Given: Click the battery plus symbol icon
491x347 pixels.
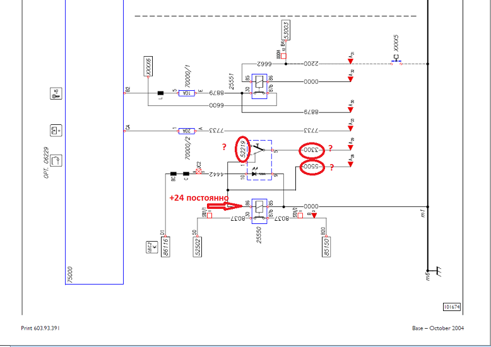Looking at the screenshot, I should coord(56,130).
